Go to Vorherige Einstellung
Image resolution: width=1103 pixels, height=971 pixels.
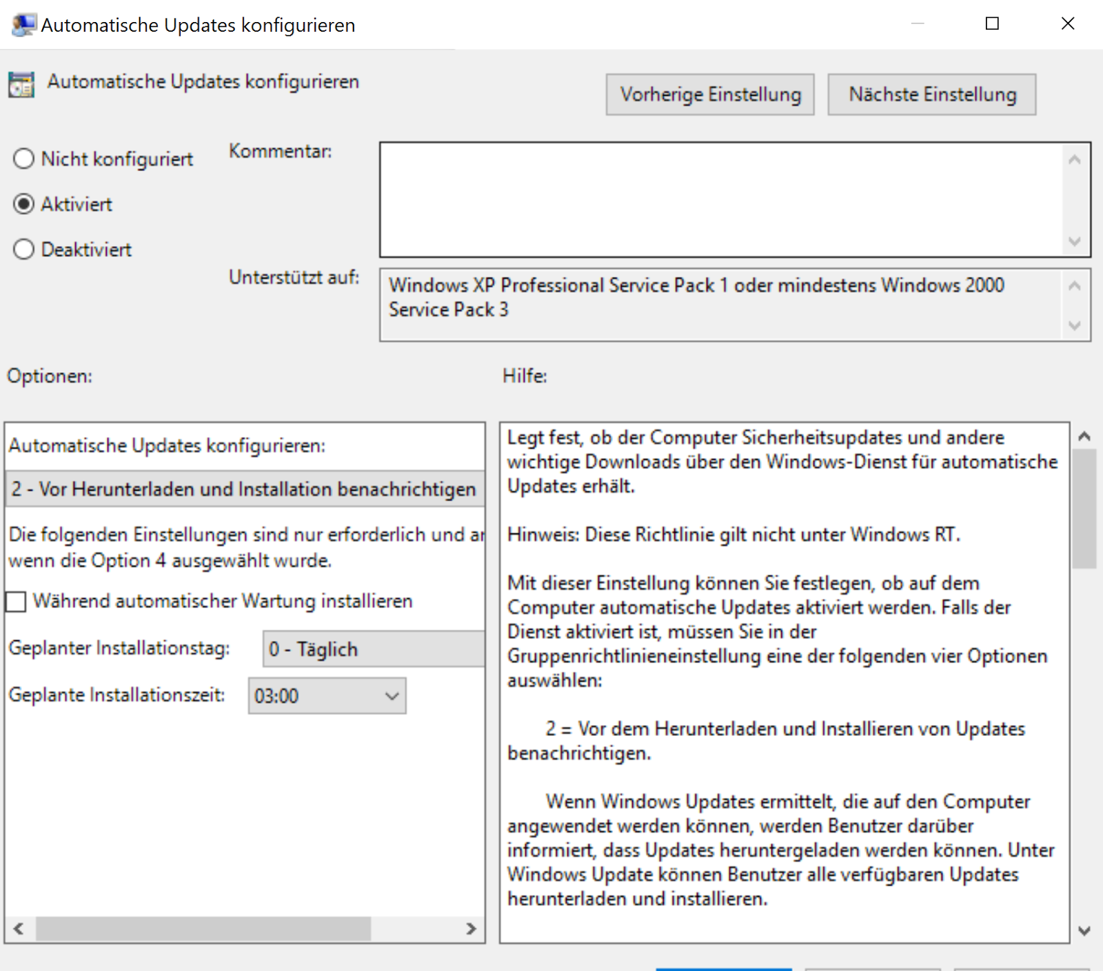710,94
